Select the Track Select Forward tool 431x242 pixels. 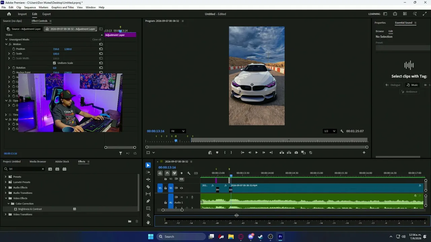tap(148, 172)
